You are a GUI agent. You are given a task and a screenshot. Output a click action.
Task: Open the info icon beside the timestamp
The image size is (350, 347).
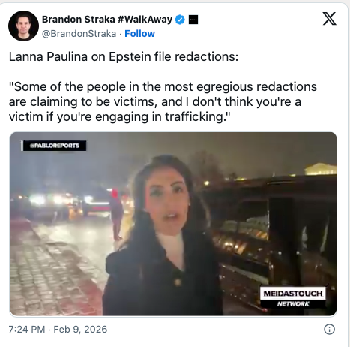click(x=329, y=329)
